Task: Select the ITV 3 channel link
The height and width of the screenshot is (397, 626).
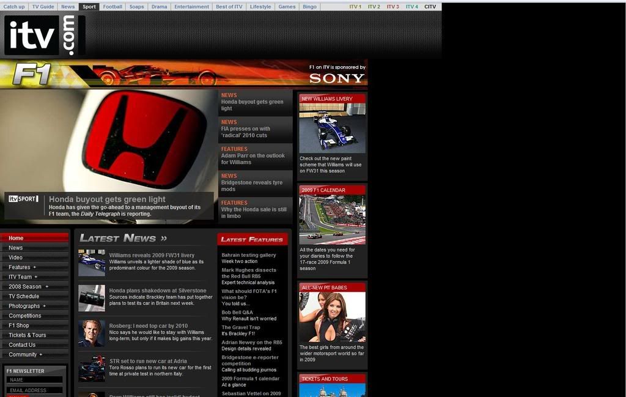Action: coord(392,7)
